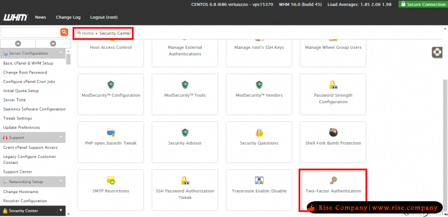Click the sidebar search input field

pyautogui.click(x=30, y=32)
